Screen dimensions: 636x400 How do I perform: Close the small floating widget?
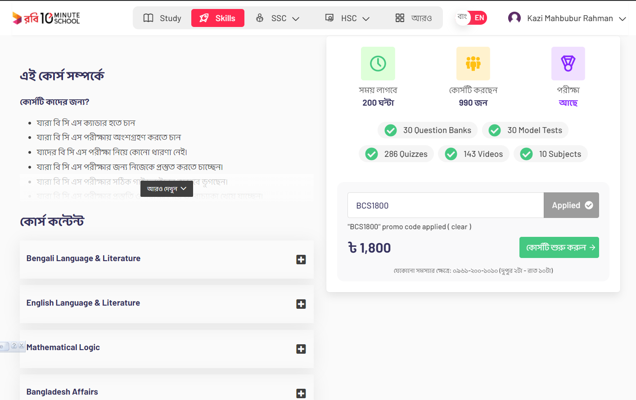[22, 346]
